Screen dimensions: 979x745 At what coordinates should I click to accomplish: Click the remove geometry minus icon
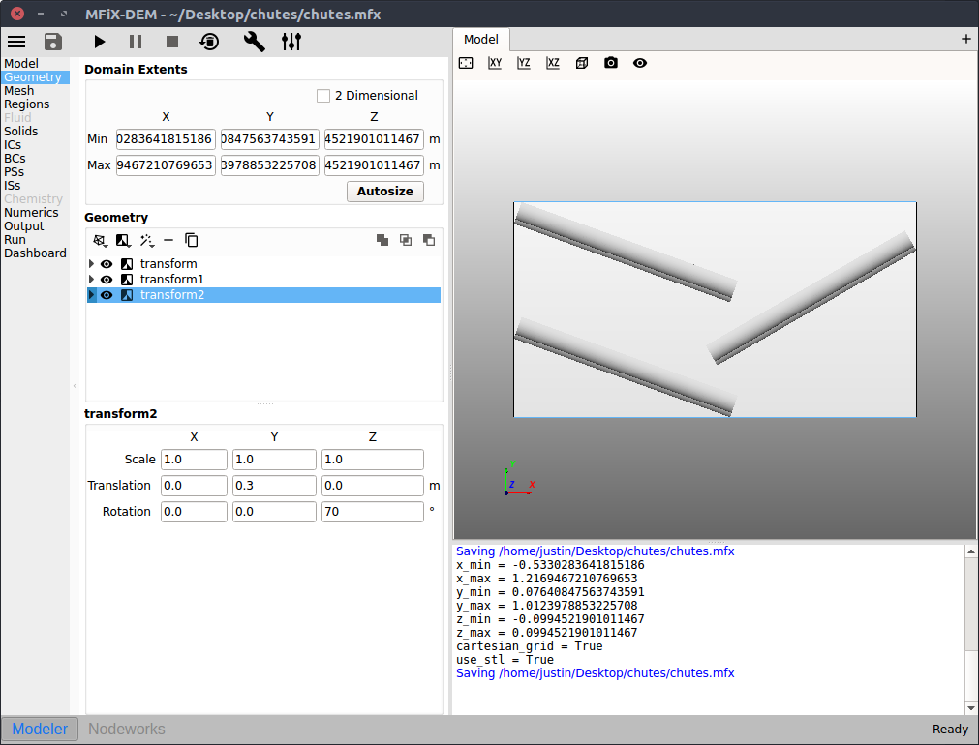click(168, 240)
